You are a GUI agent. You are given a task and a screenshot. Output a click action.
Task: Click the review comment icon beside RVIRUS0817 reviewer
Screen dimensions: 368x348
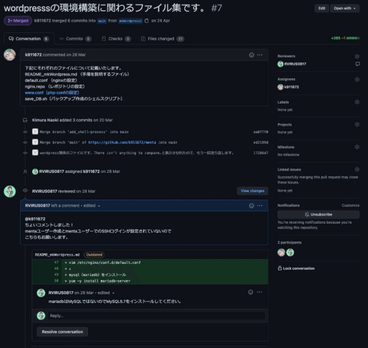(357, 64)
